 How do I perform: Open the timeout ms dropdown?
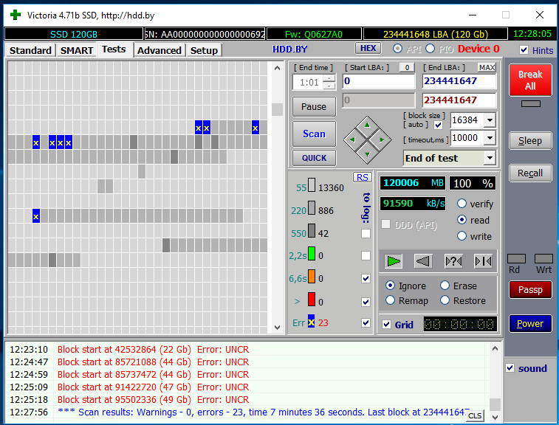[490, 138]
